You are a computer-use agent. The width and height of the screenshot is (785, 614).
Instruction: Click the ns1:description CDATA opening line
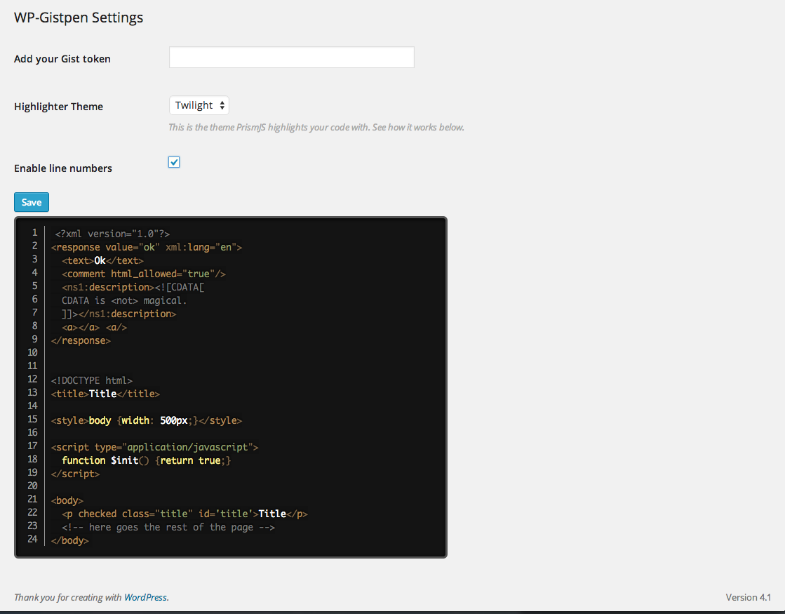[x=133, y=287]
